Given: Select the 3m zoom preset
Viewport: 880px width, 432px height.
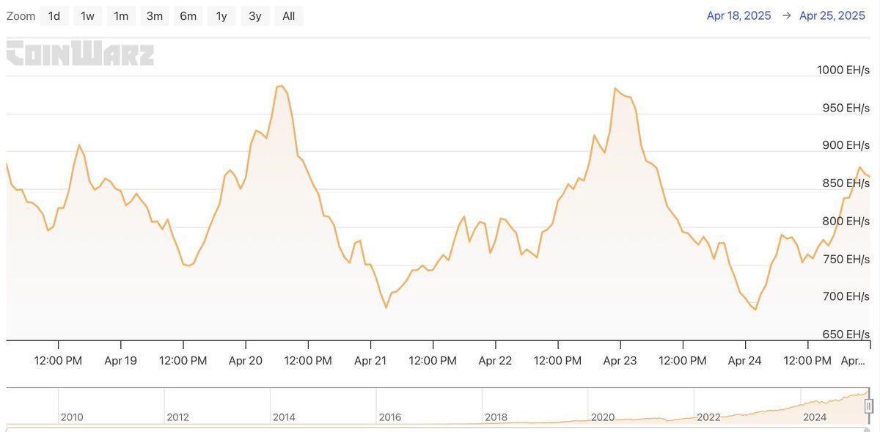Looking at the screenshot, I should [154, 15].
